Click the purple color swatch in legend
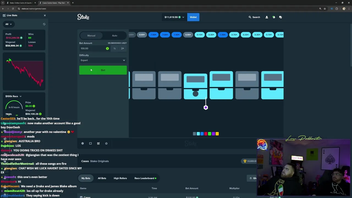The image size is (352, 198). pos(213,134)
